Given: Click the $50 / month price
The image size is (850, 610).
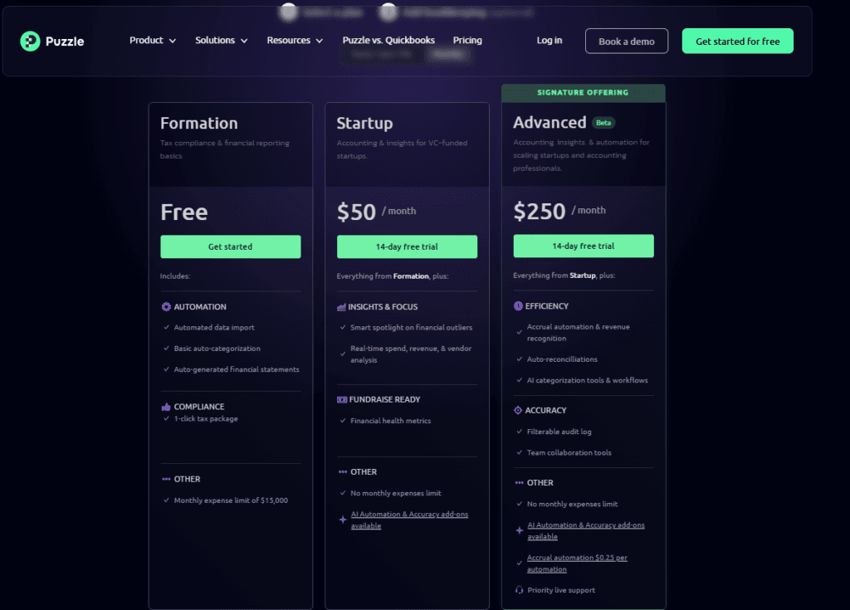Looking at the screenshot, I should click(376, 212).
